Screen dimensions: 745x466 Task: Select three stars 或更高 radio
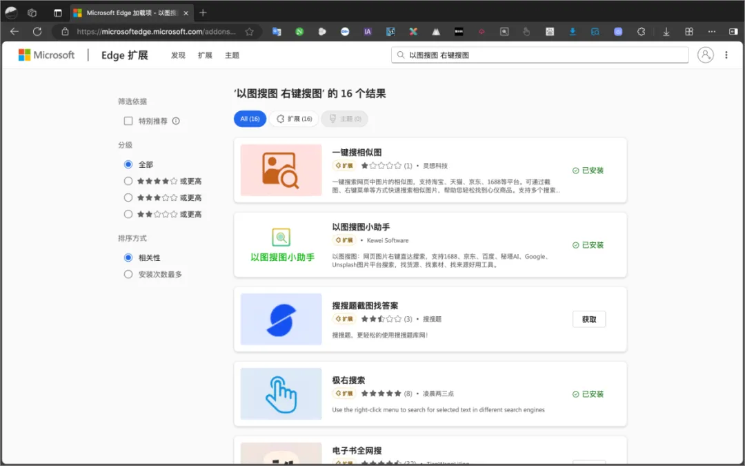(128, 197)
